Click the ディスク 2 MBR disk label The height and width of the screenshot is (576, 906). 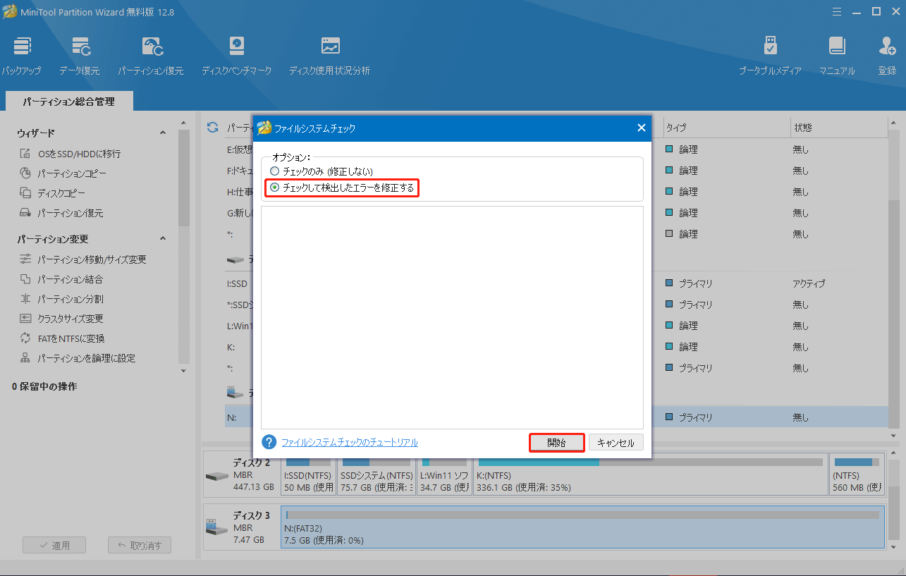[x=241, y=474]
